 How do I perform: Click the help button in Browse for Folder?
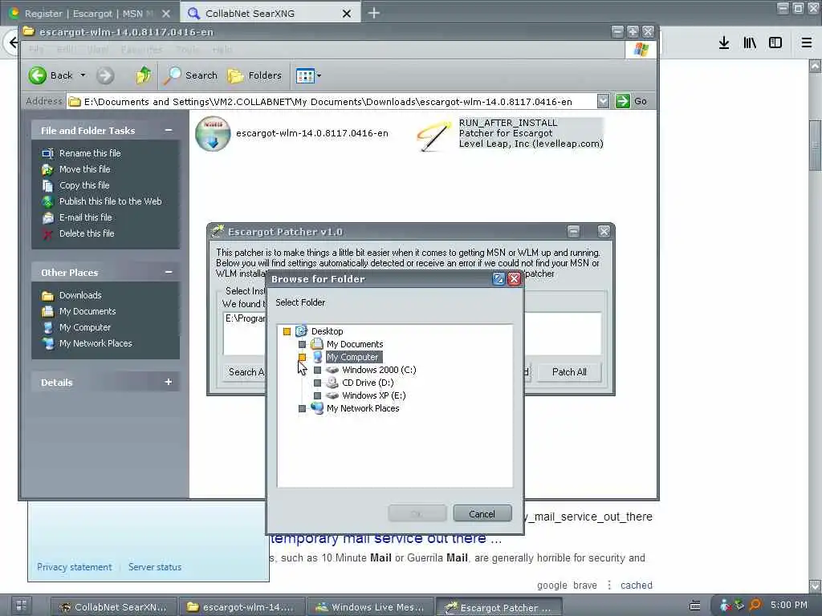tap(498, 278)
